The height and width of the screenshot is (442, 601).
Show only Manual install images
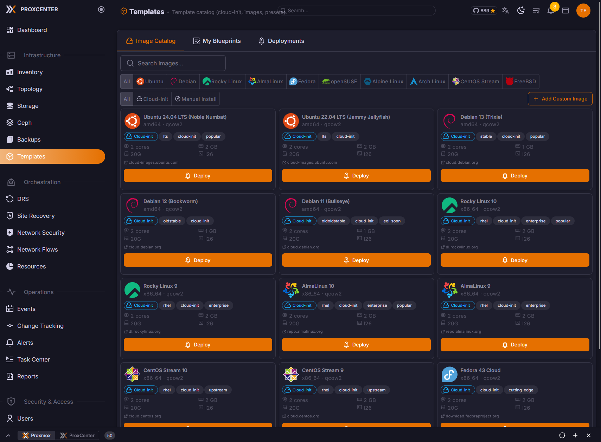tap(196, 99)
